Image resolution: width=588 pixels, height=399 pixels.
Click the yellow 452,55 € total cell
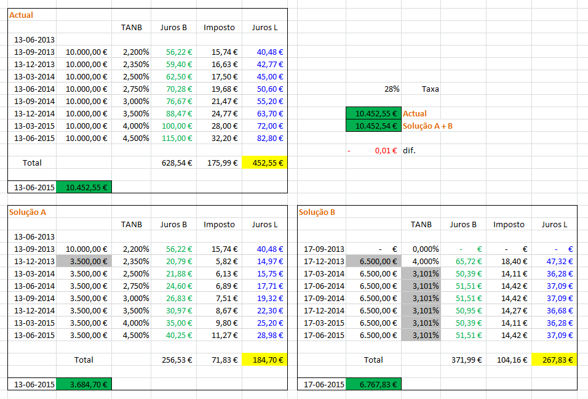click(x=264, y=163)
